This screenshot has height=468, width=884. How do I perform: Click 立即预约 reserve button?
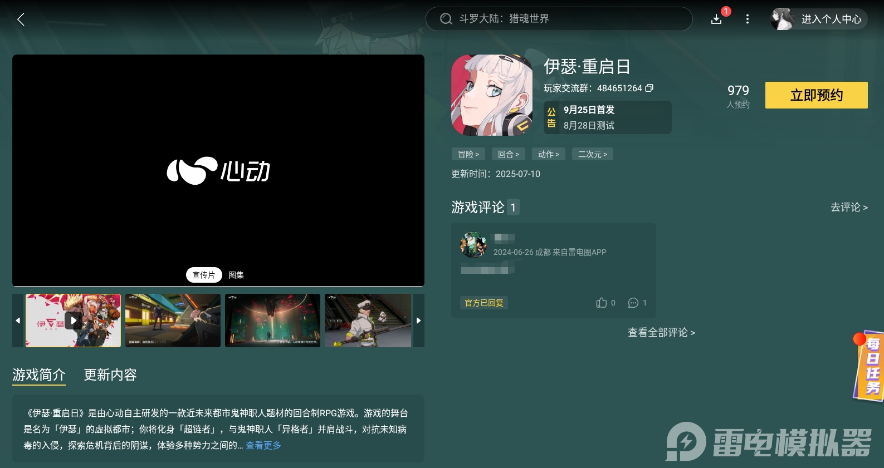816,95
